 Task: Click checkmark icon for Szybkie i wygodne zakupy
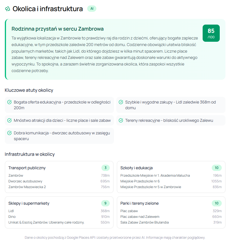(121, 102)
